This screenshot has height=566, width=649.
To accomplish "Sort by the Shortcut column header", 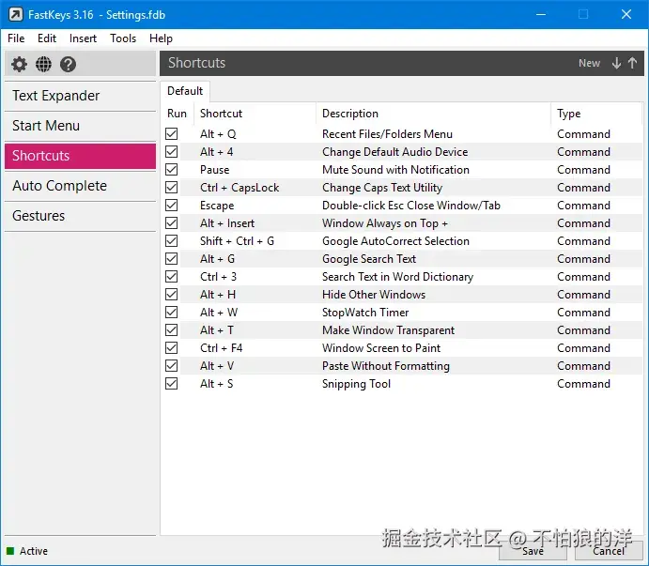I will (x=255, y=114).
